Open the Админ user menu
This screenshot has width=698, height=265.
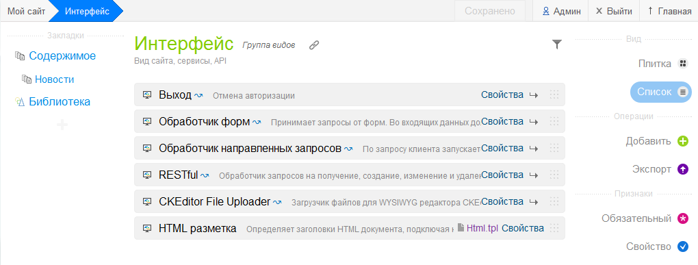(x=562, y=11)
